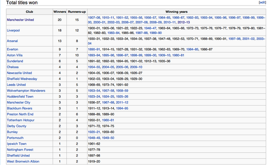
Task: Open Everton's 1984–85 season link
Action: [192, 49]
